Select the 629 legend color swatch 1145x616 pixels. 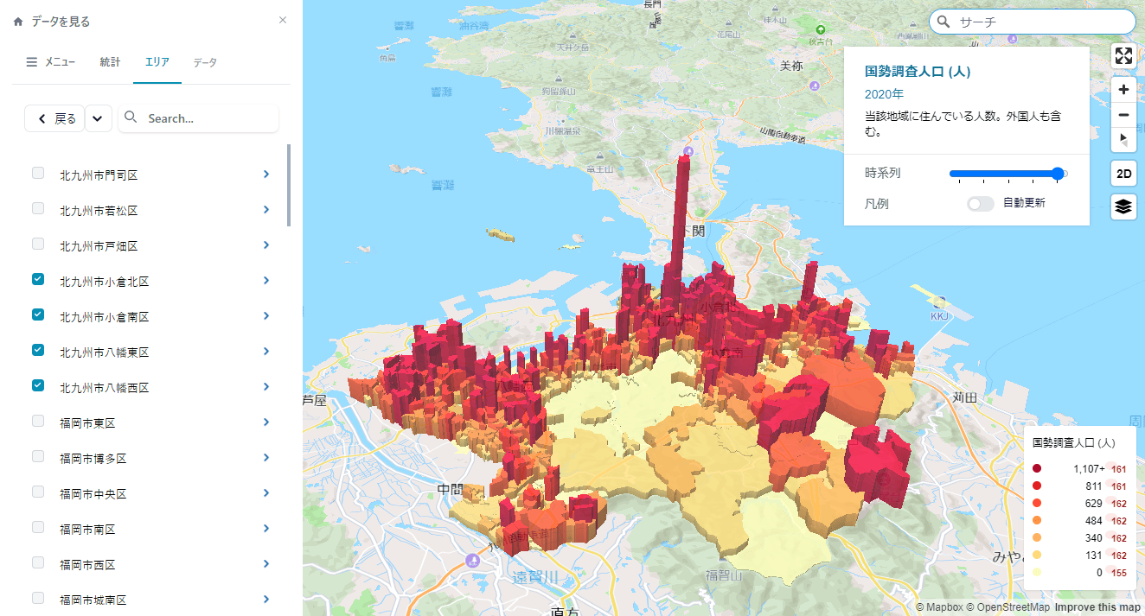1037,504
